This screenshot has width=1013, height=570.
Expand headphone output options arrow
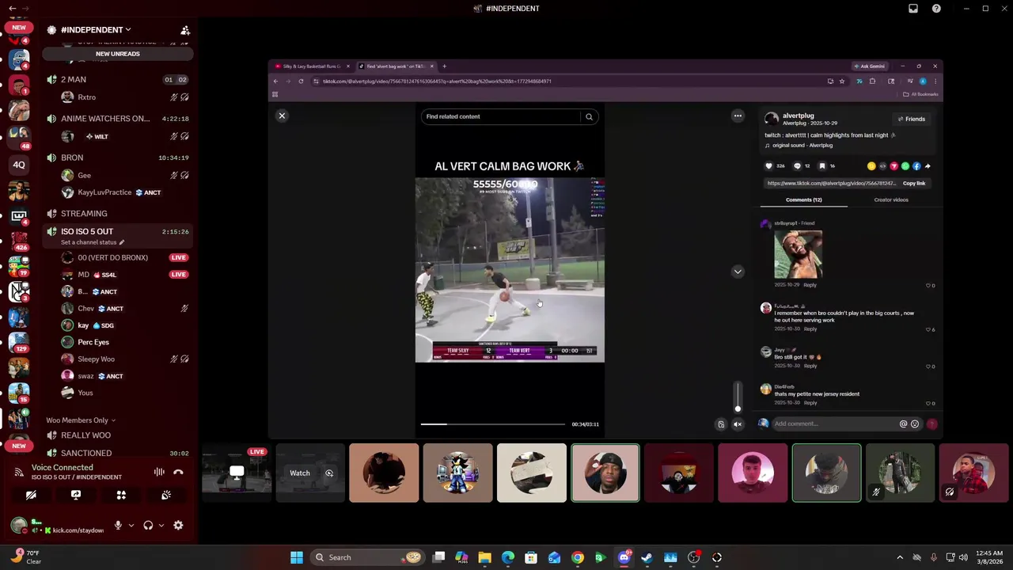click(161, 525)
